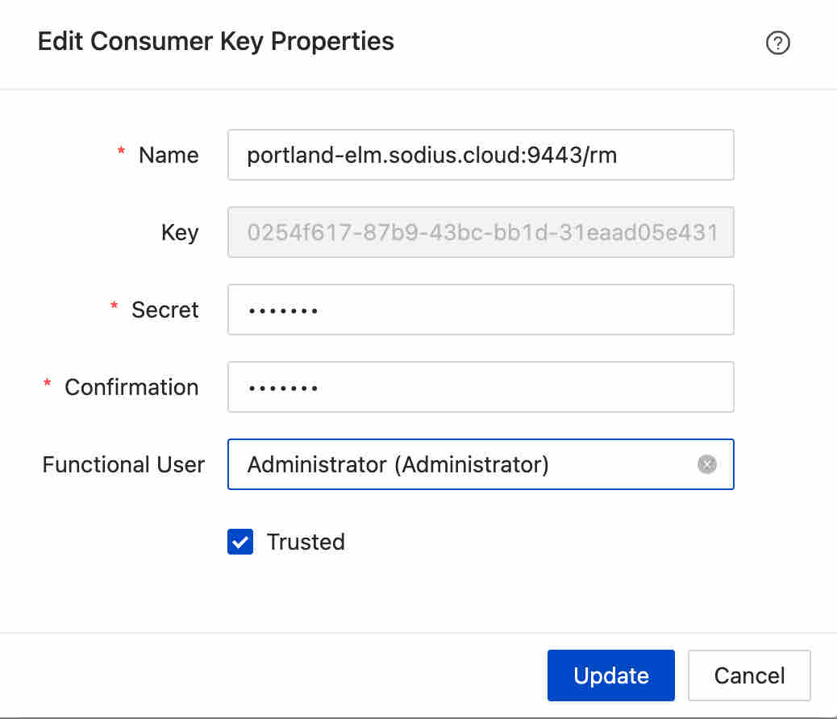Screen dimensions: 837x719
Task: Click the Trusted label text
Action: click(306, 542)
